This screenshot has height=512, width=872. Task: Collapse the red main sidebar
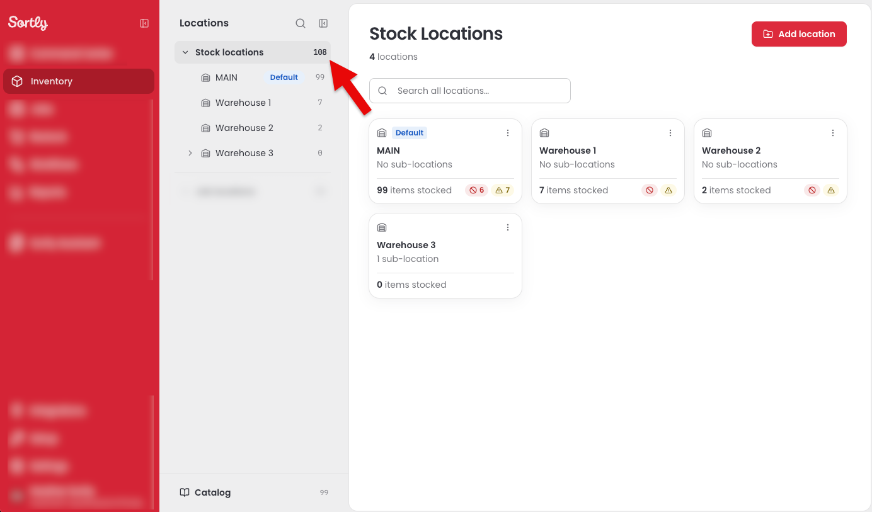click(x=144, y=23)
